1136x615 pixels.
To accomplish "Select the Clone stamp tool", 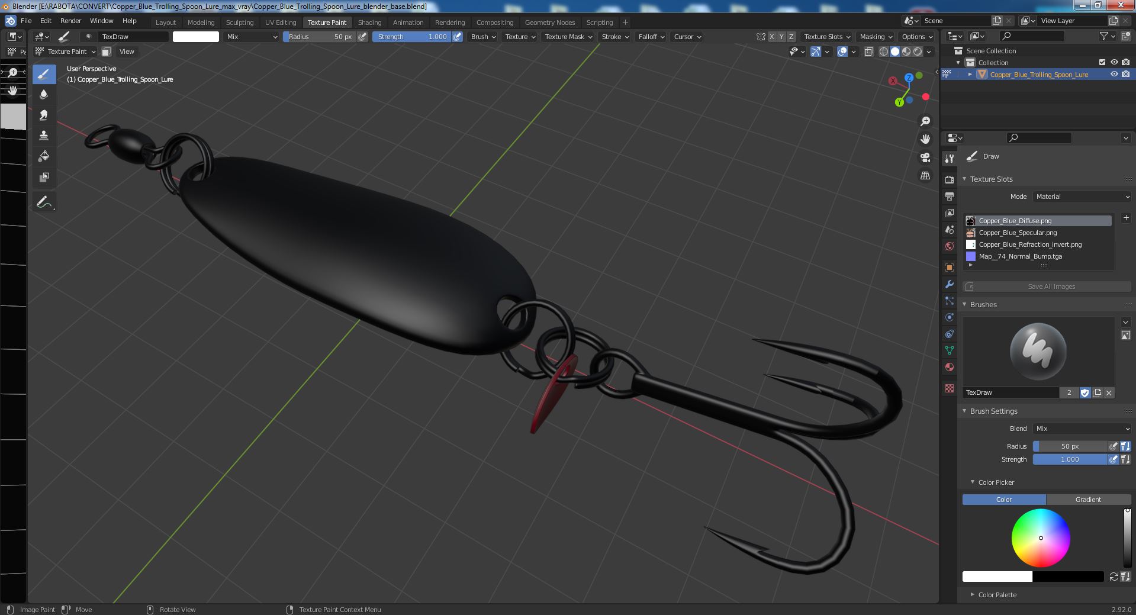I will [44, 136].
